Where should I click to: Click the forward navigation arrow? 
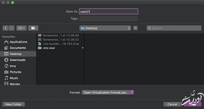pos(12,28)
